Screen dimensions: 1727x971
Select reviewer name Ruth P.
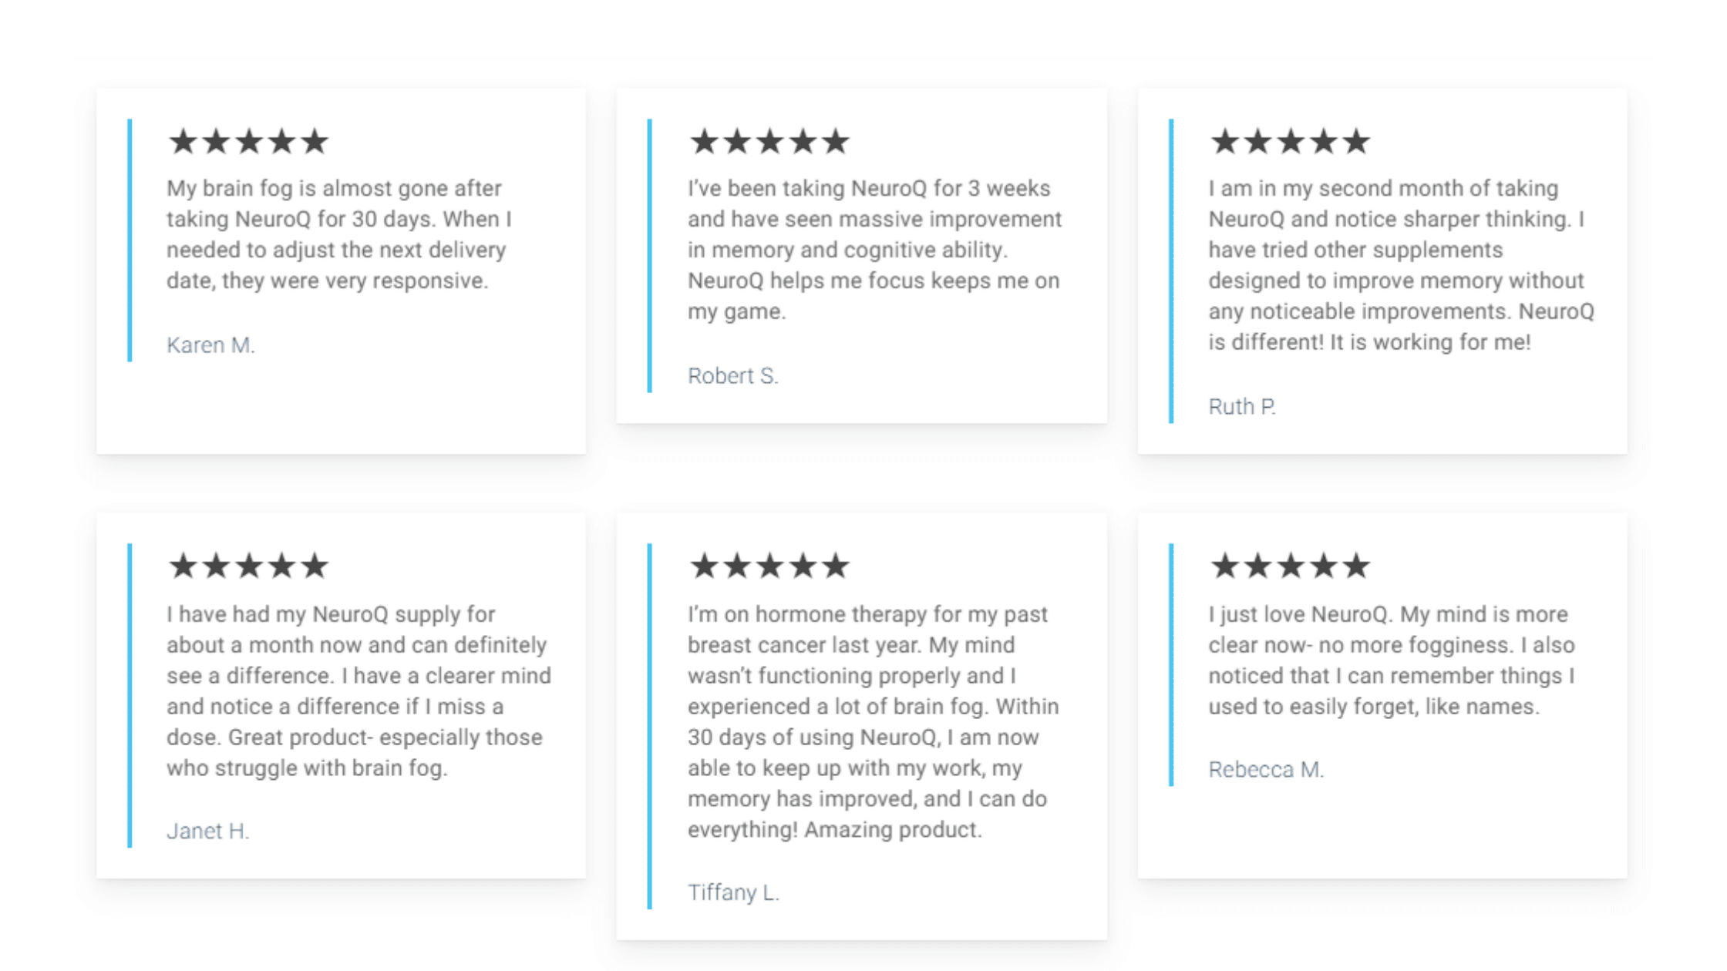pos(1242,407)
